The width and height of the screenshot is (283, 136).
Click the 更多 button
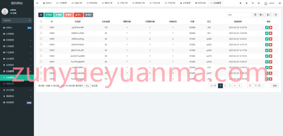[88, 15]
